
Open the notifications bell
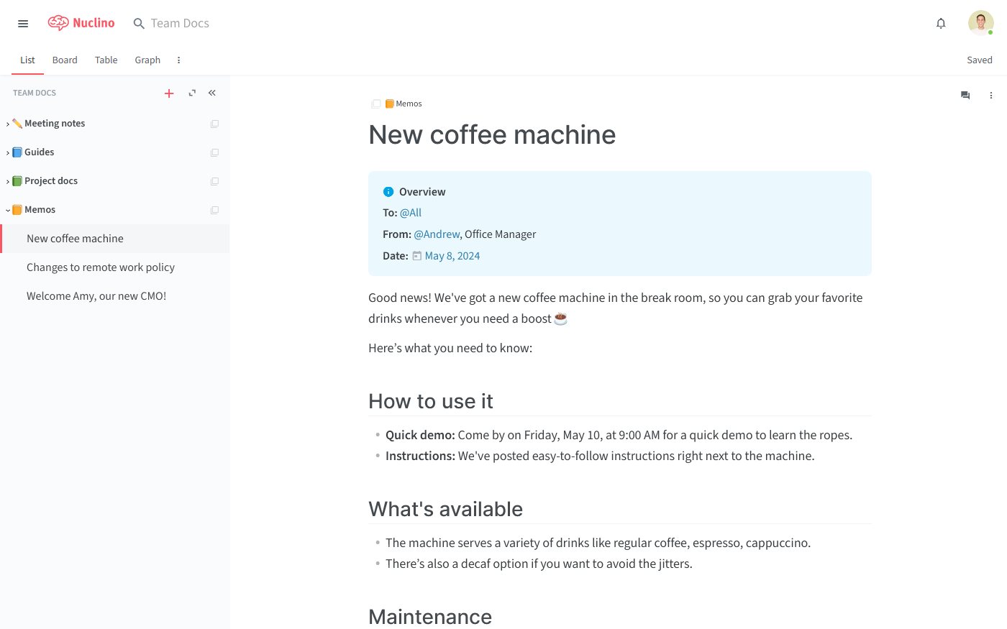coord(940,24)
